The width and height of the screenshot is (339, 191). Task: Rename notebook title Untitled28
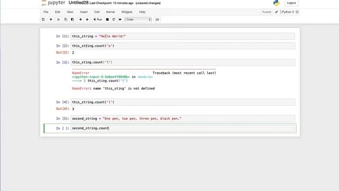[x=78, y=3]
